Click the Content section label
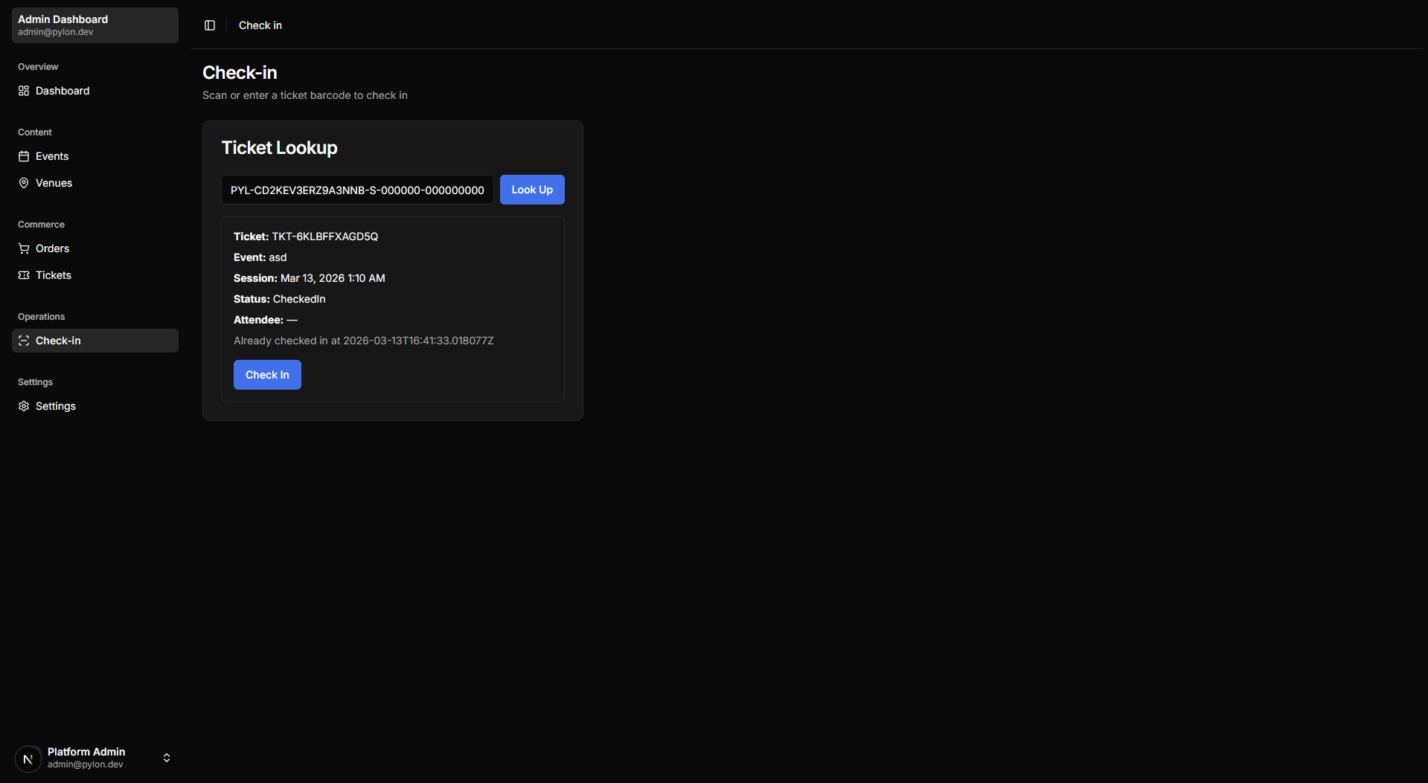1428x783 pixels. (x=35, y=132)
